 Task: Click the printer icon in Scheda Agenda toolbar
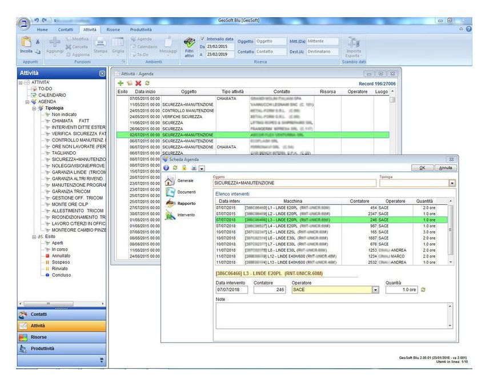(194, 168)
